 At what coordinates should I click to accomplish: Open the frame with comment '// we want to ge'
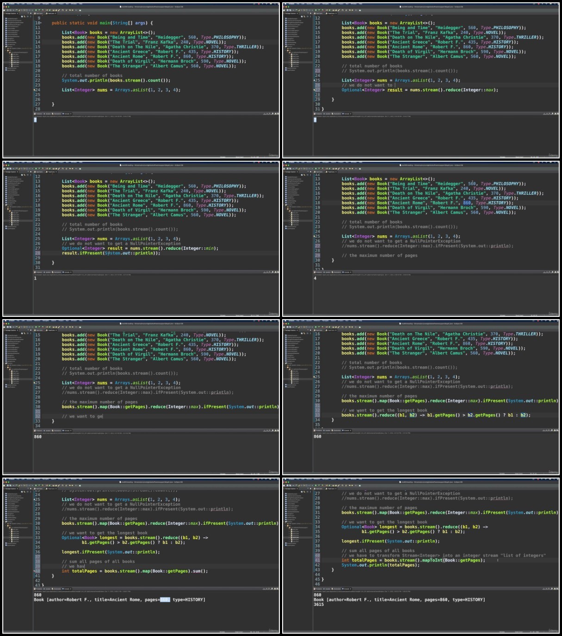(x=141, y=397)
